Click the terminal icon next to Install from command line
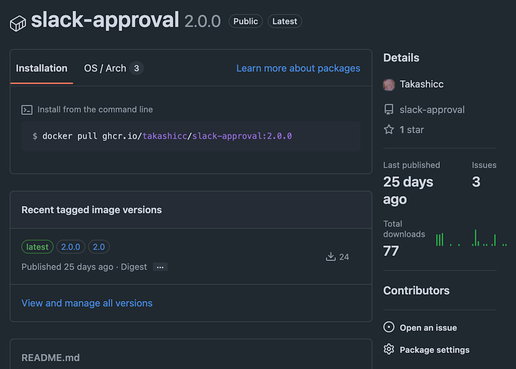Image resolution: width=516 pixels, height=369 pixels. 27,110
